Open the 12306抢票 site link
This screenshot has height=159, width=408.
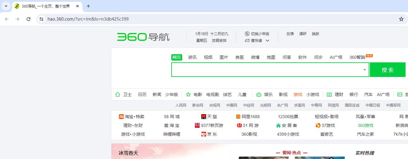(288, 117)
